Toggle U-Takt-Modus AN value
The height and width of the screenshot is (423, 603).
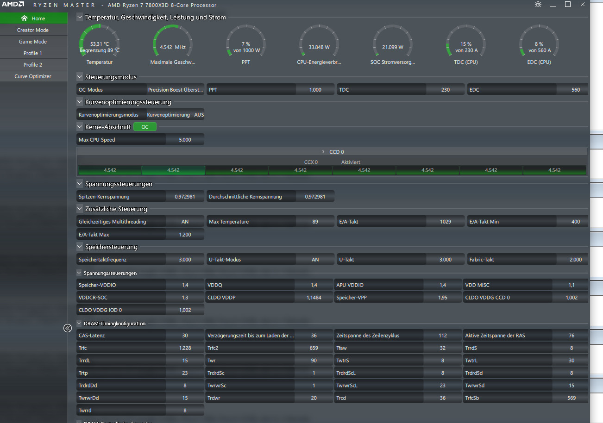[x=315, y=260]
